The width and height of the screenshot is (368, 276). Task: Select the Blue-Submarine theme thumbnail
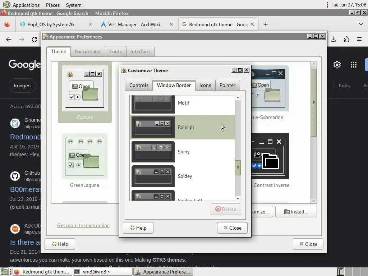point(270,92)
